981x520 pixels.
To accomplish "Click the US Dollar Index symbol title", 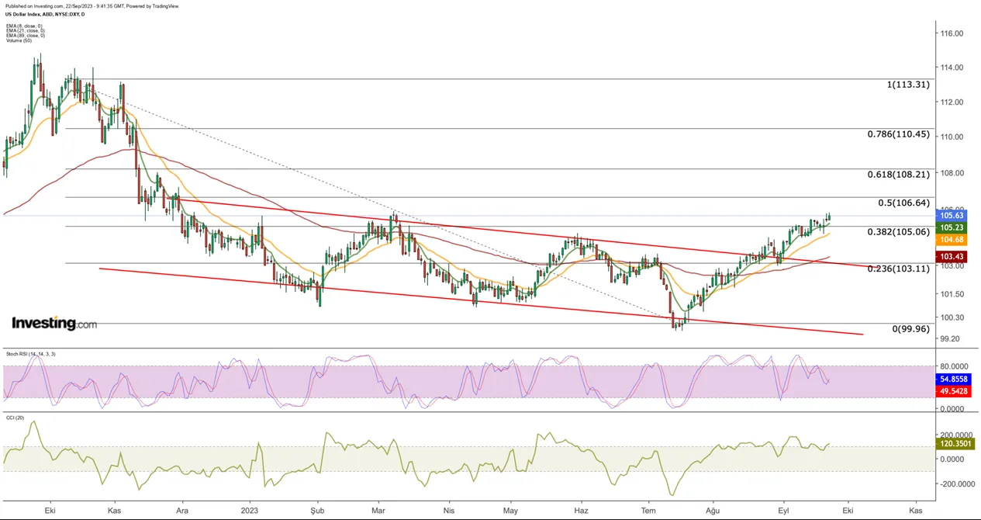I will pyautogui.click(x=46, y=14).
